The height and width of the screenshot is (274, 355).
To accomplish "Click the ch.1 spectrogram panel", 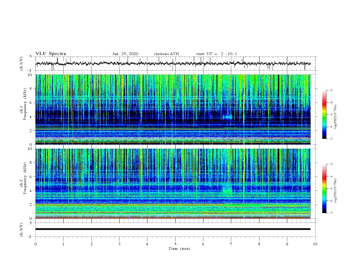I will 173,109.
